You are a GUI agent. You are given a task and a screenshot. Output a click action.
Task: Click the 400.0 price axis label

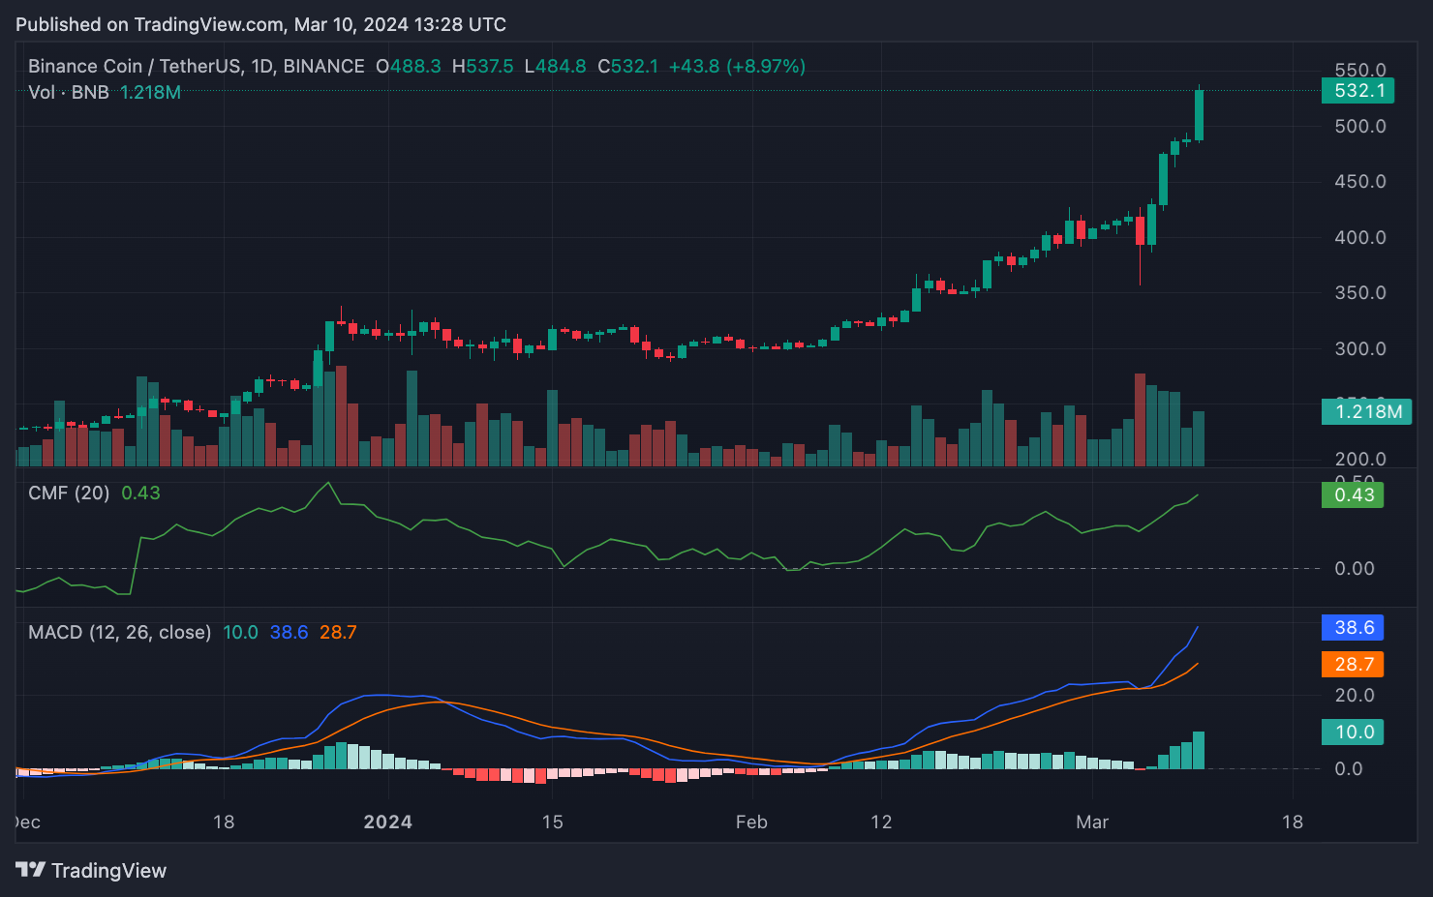tap(1360, 237)
